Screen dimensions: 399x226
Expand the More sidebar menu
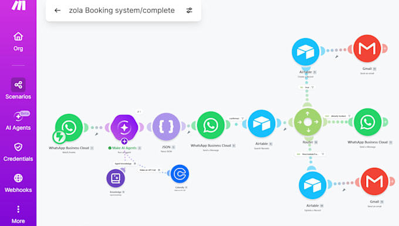click(18, 214)
